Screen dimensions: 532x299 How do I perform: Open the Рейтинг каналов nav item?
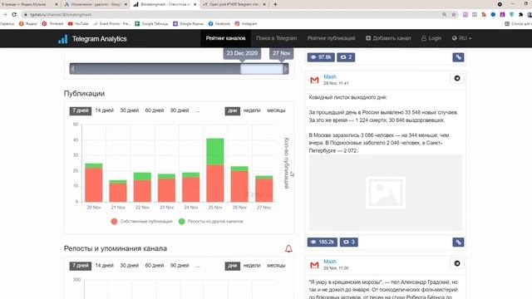[x=225, y=38]
